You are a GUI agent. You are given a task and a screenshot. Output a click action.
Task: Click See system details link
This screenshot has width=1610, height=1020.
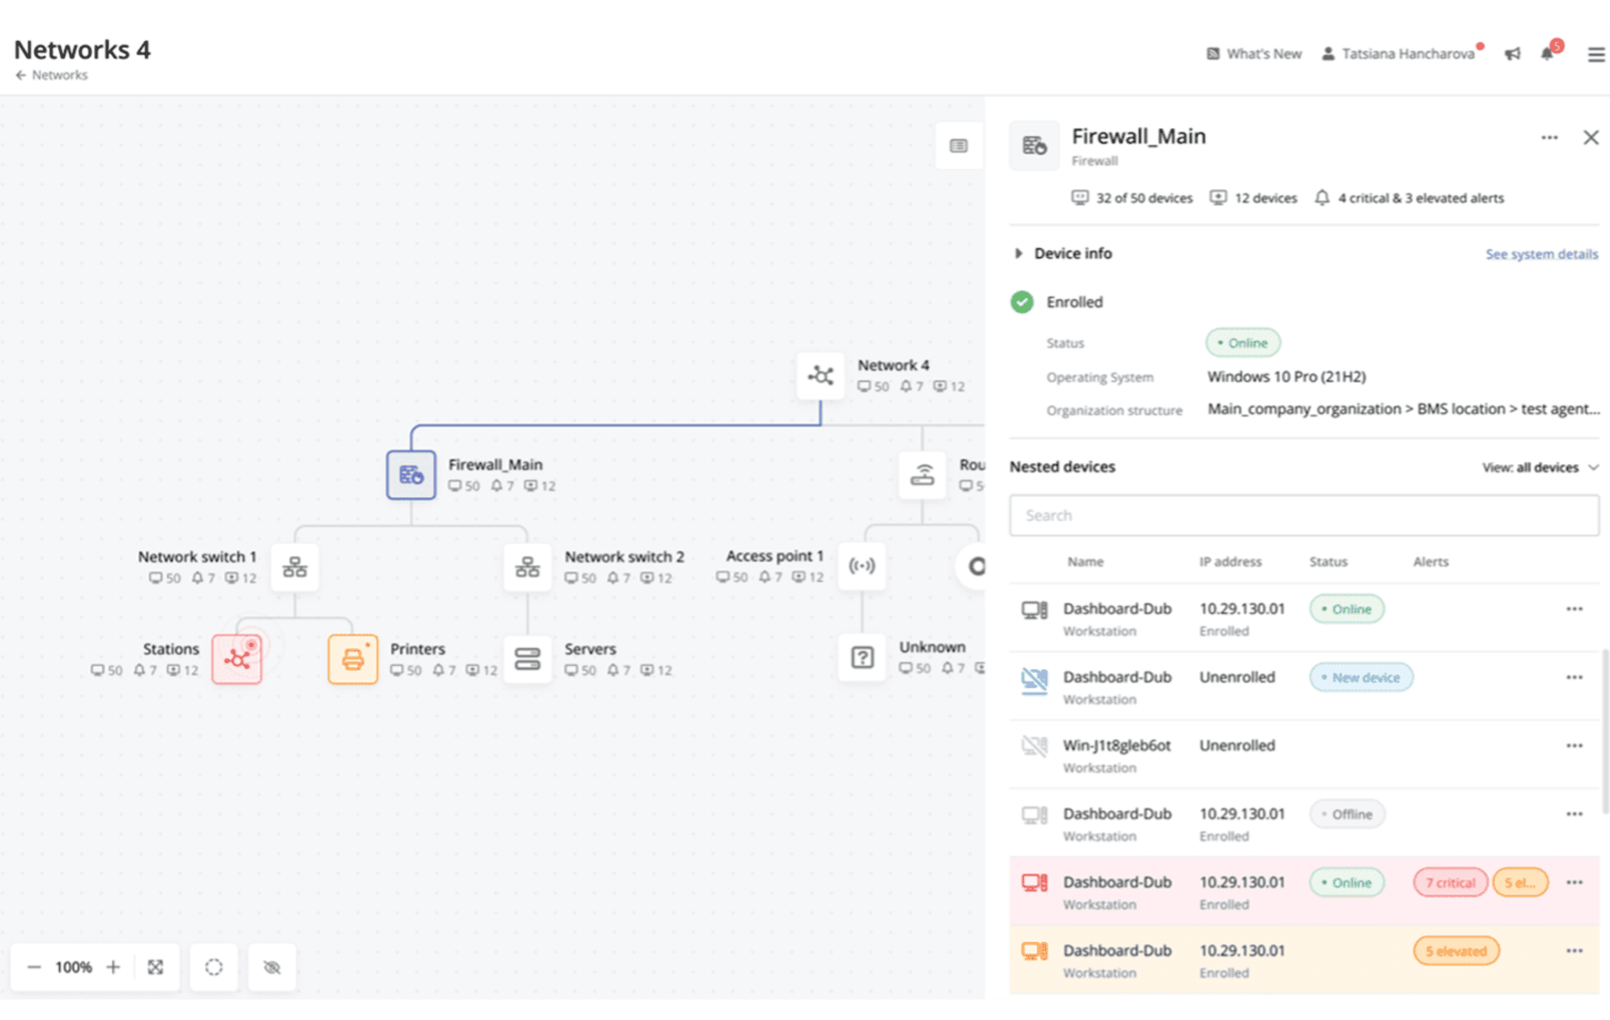coord(1541,254)
